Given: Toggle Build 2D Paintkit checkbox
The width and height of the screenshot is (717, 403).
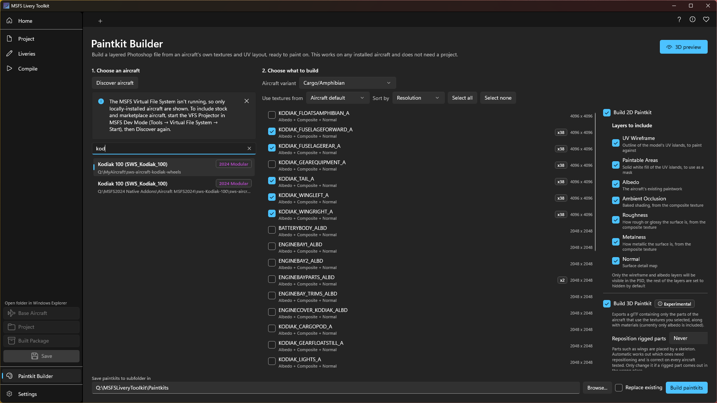Looking at the screenshot, I should 607,113.
